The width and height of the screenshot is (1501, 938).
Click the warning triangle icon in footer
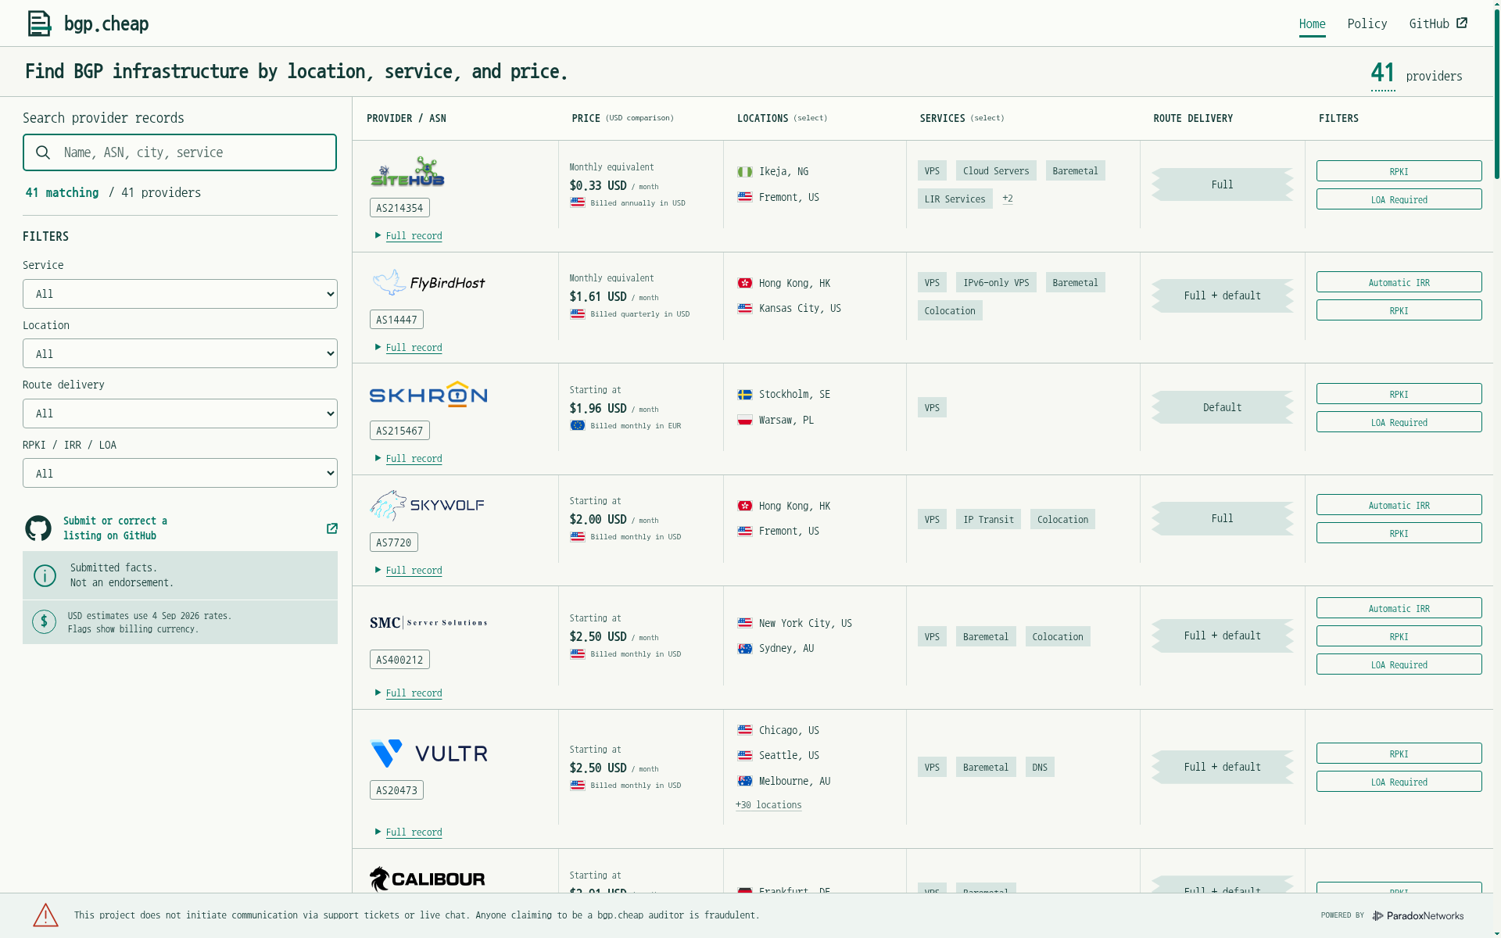point(45,915)
